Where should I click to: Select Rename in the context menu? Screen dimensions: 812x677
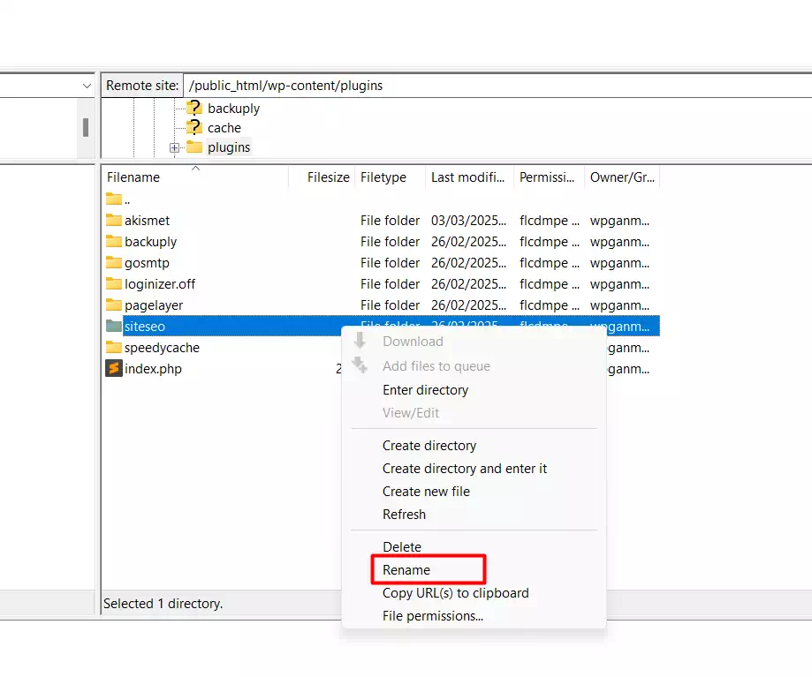point(406,570)
